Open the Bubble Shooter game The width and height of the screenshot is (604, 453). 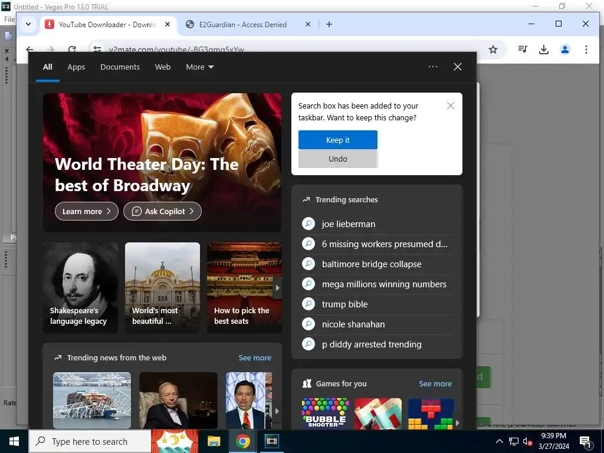326,413
